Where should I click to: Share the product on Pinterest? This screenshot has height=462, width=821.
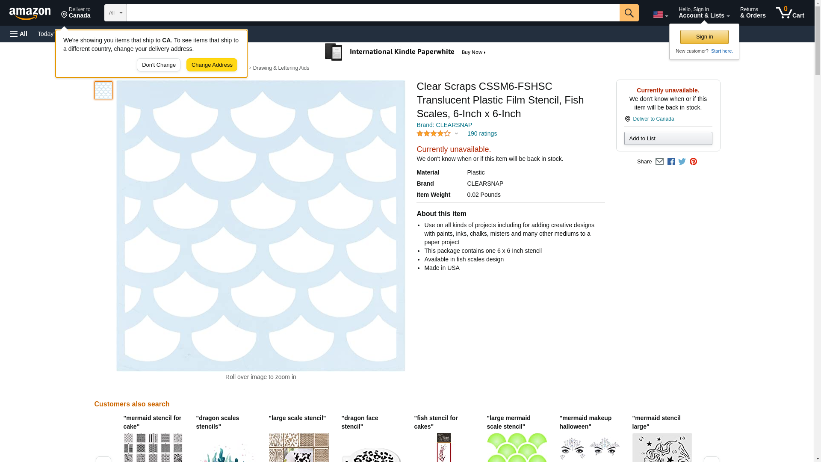click(x=693, y=162)
